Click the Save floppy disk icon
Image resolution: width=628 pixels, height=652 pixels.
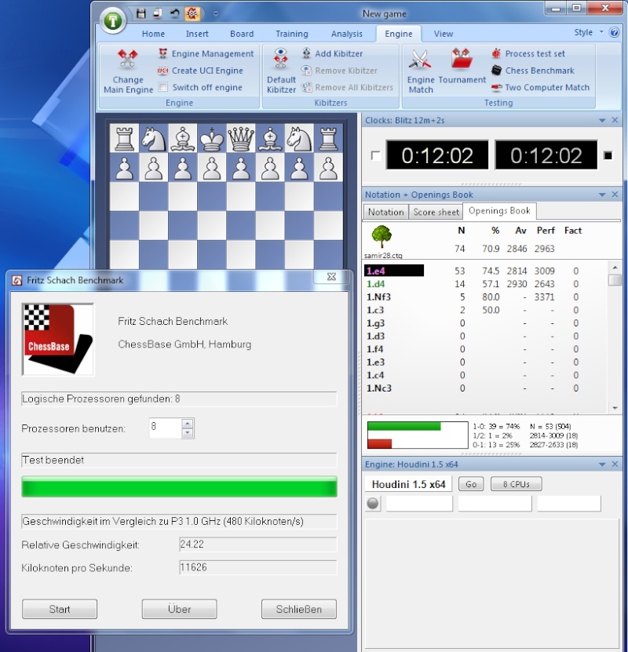[141, 13]
